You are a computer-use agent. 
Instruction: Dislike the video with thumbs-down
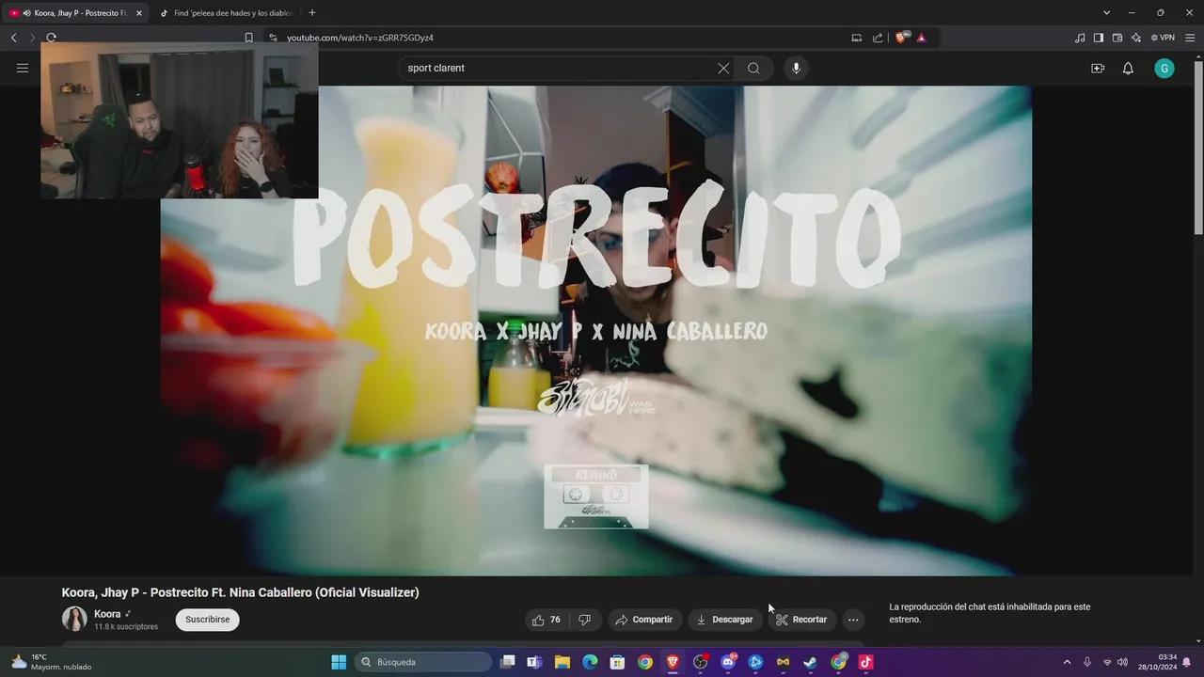click(x=584, y=620)
